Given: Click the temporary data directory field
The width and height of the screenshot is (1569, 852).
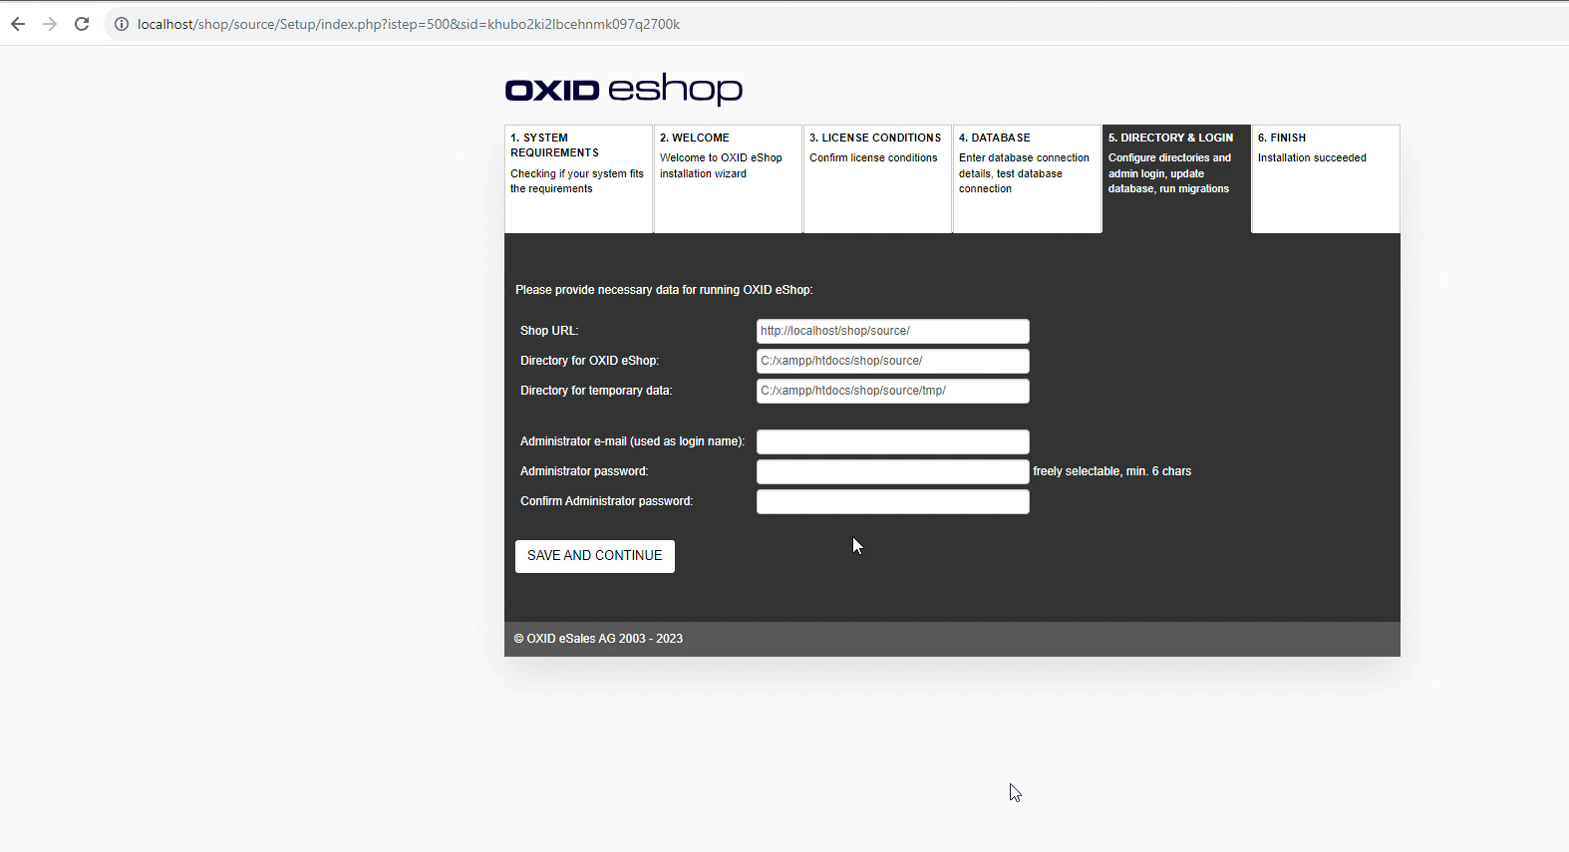Looking at the screenshot, I should (x=892, y=391).
